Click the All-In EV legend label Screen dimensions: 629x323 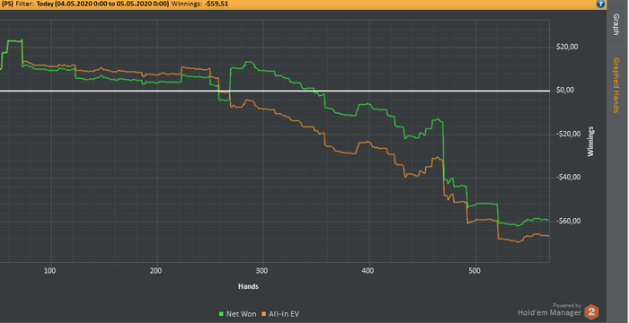point(284,314)
